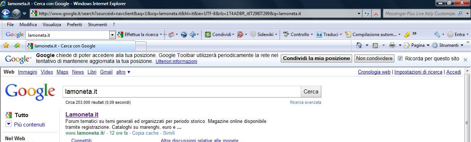Click the Google logo on Google Toolbar
Screen dimensions: 471x142
point(15,35)
